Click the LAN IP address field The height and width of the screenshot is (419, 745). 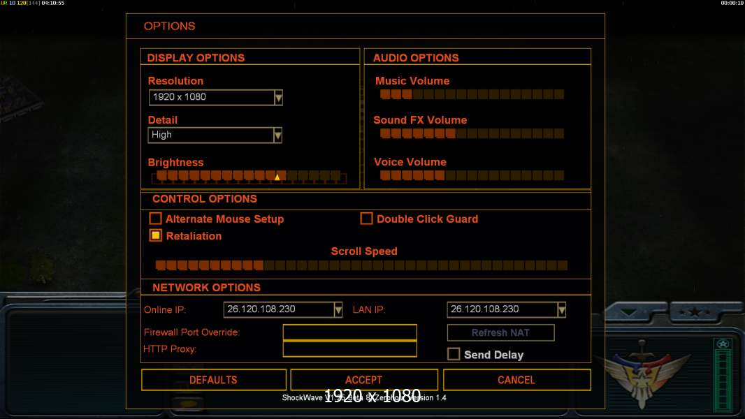coord(502,310)
